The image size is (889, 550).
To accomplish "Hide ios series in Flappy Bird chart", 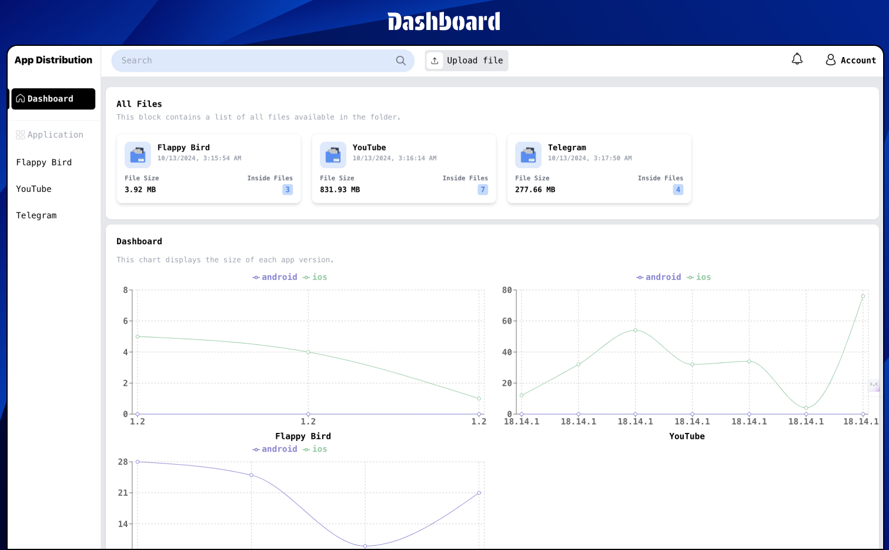I will tap(315, 277).
